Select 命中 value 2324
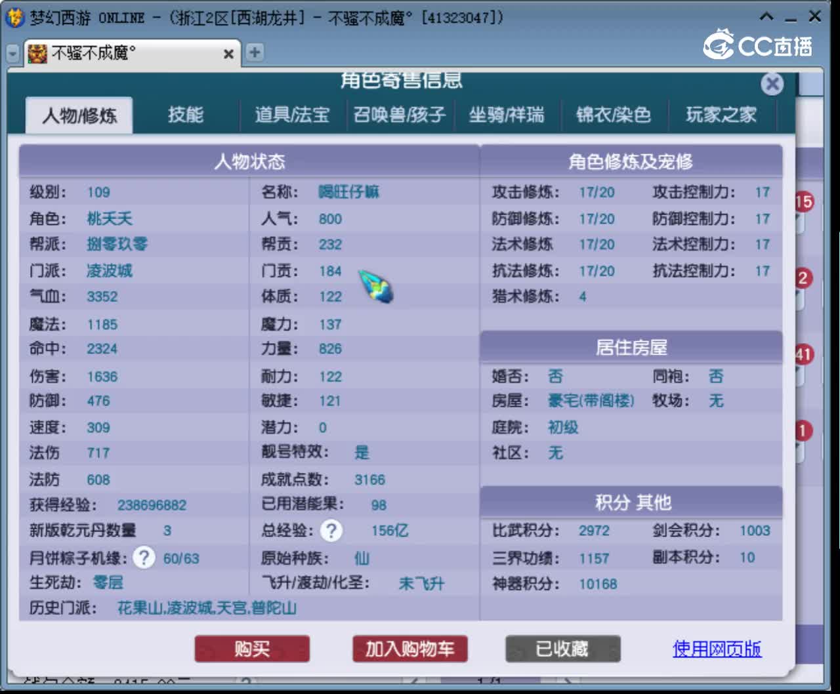The width and height of the screenshot is (840, 694). [x=102, y=348]
